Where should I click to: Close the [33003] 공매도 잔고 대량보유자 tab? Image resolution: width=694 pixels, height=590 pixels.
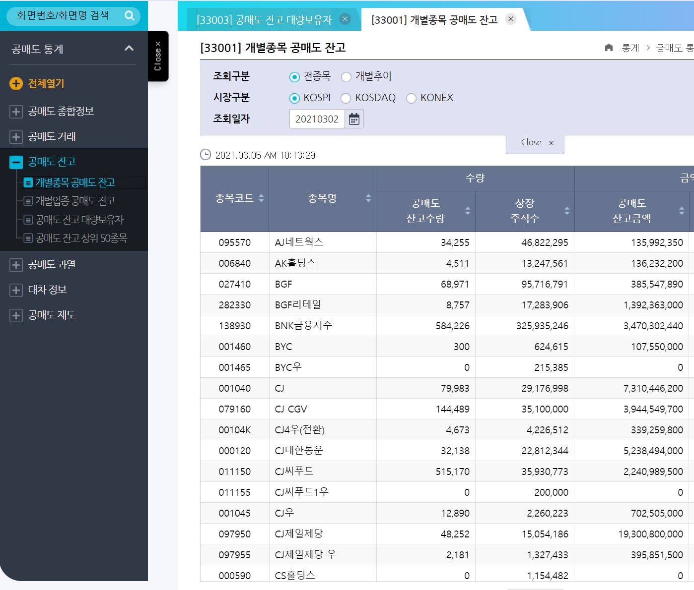pos(345,19)
